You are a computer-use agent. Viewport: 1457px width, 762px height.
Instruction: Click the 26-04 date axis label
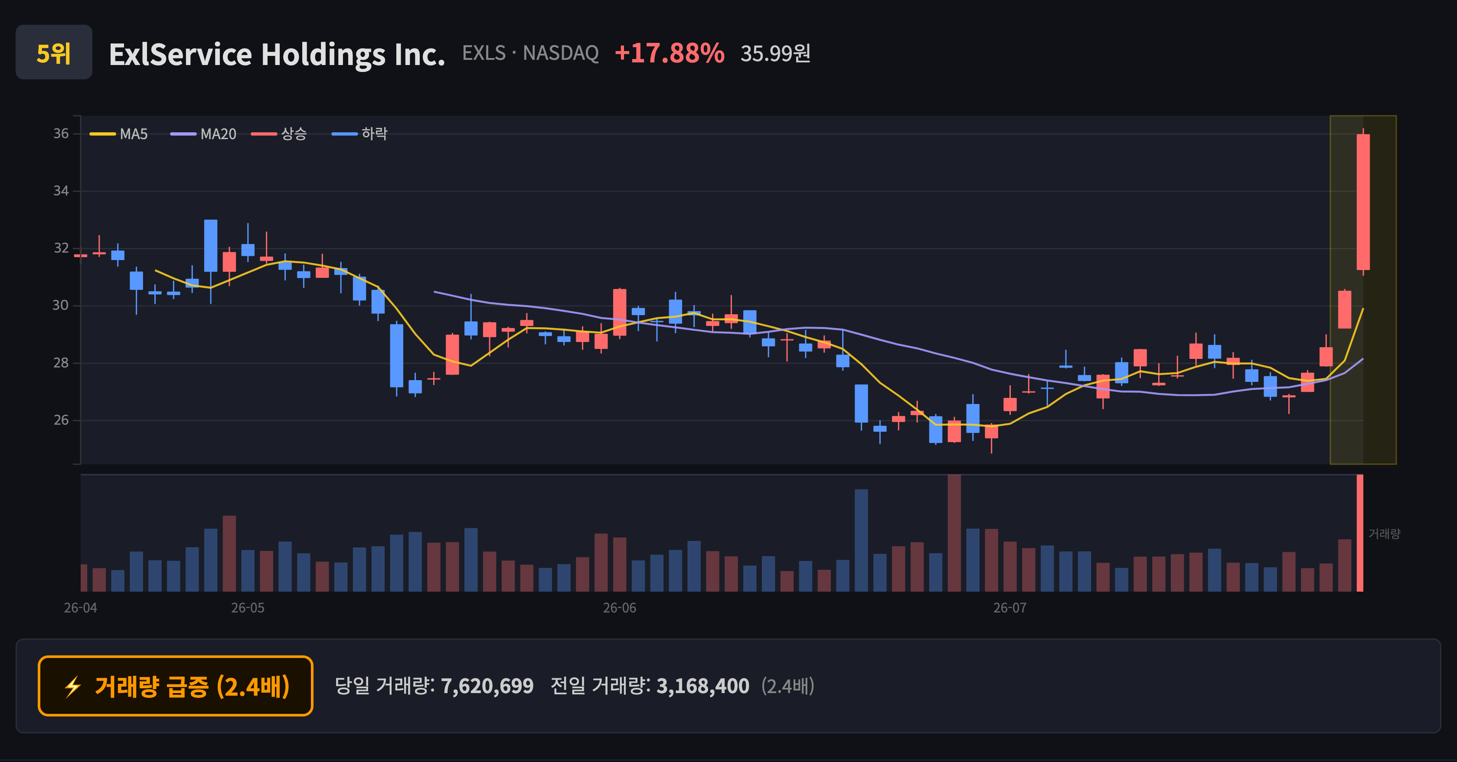[80, 608]
